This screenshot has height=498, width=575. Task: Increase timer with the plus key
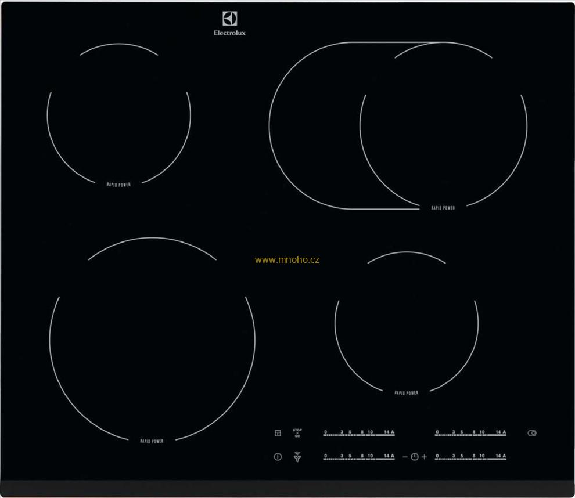click(425, 457)
